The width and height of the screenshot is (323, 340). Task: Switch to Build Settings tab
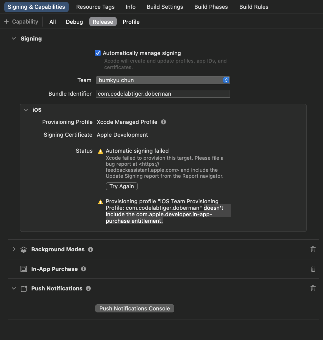coord(165,7)
